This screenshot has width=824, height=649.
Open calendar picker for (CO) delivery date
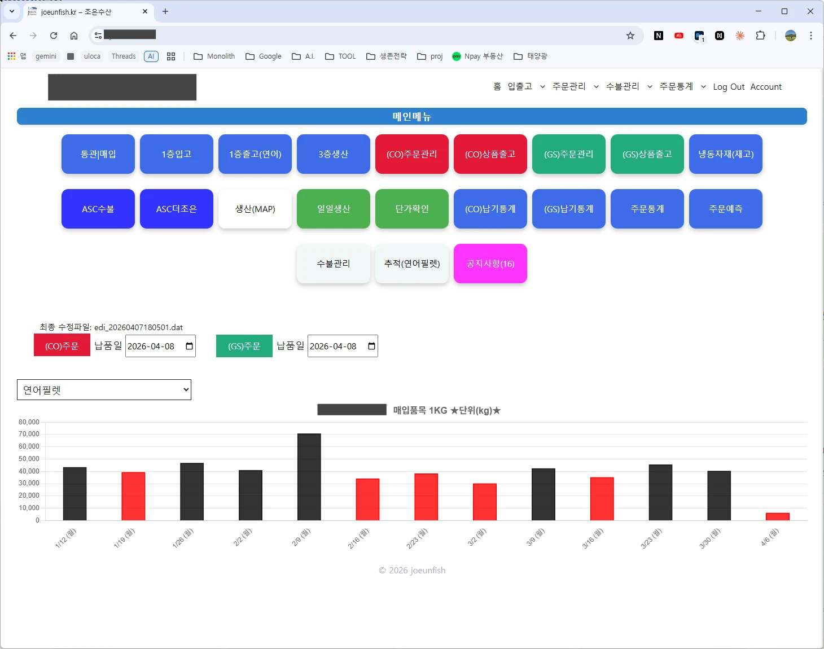[x=189, y=346]
